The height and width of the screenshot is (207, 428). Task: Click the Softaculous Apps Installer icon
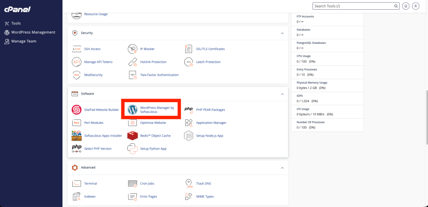coord(76,136)
